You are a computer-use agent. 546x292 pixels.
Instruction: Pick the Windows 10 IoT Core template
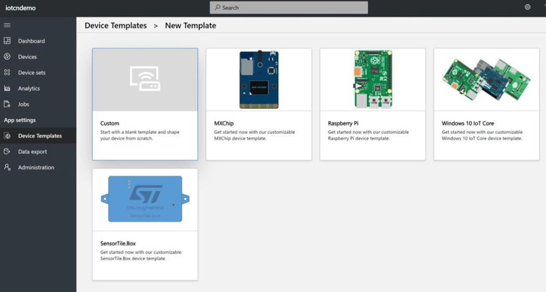coord(486,104)
